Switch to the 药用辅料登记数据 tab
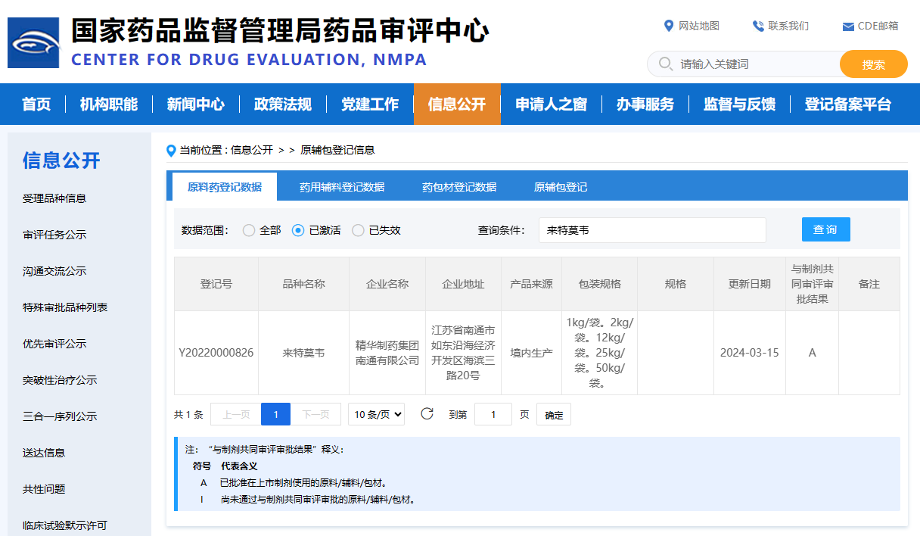Image resolution: width=920 pixels, height=536 pixels. coord(341,187)
